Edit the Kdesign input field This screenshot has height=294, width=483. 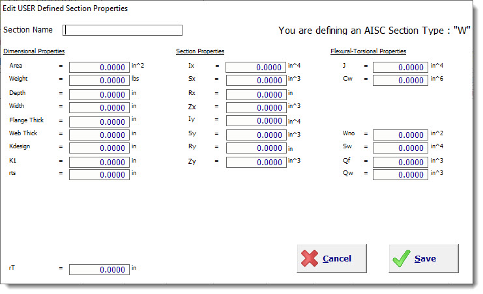click(99, 148)
